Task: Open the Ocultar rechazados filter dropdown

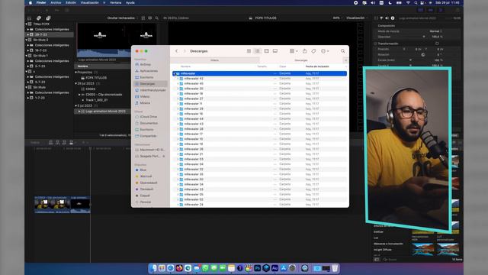Action: tap(122, 18)
